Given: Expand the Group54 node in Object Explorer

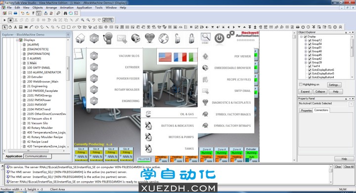Looking at the screenshot, I should (306, 44).
